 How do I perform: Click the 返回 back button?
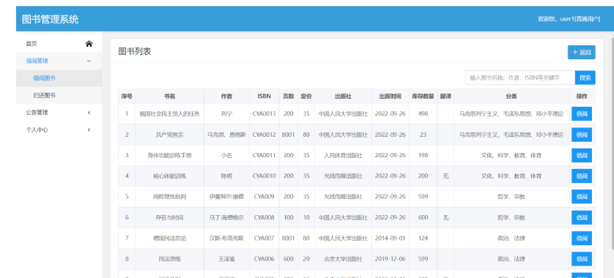click(x=582, y=53)
